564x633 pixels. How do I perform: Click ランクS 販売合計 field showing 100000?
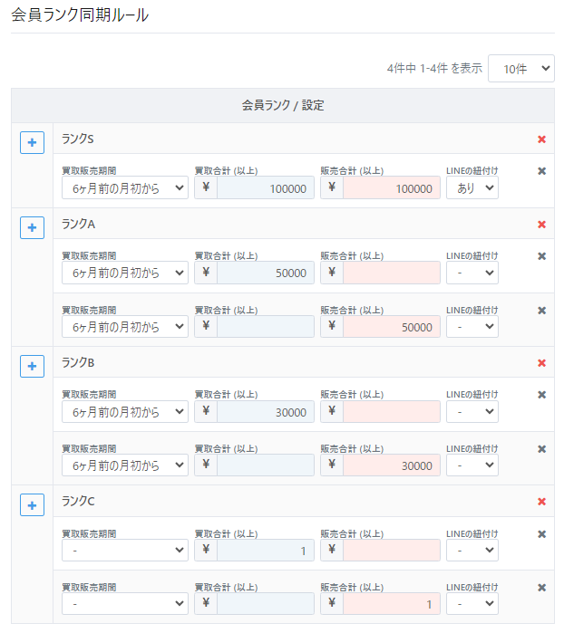point(391,187)
